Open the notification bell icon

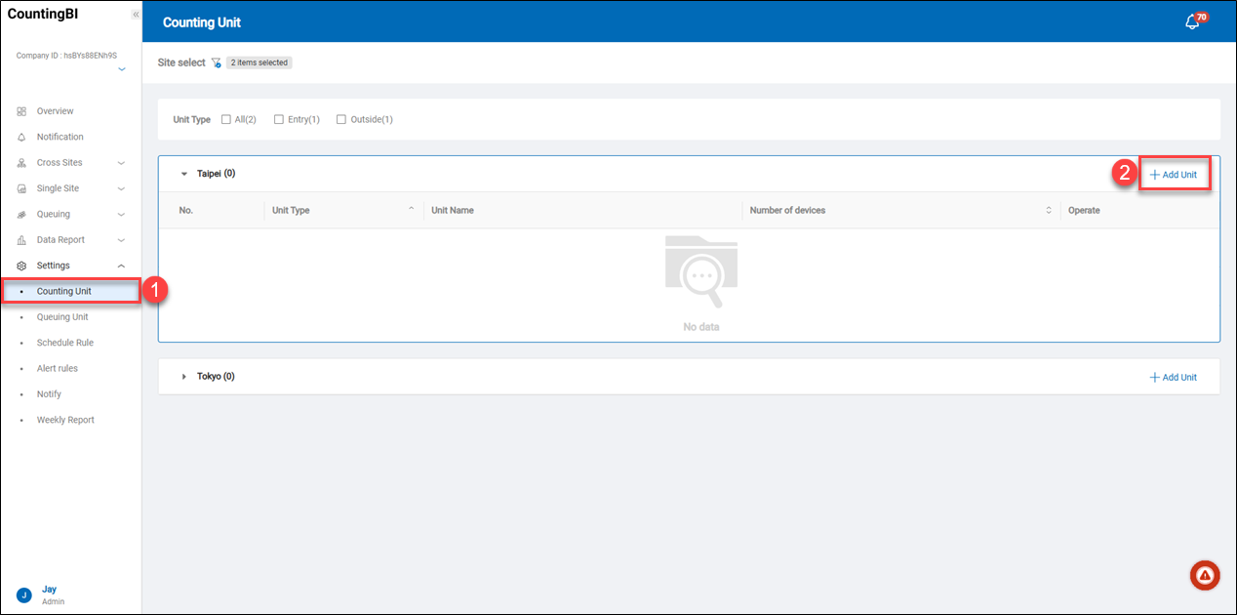(1192, 22)
